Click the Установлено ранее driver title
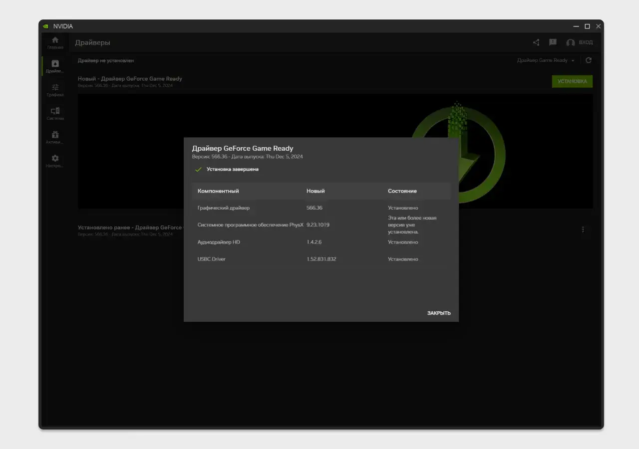639x449 pixels. (131, 227)
